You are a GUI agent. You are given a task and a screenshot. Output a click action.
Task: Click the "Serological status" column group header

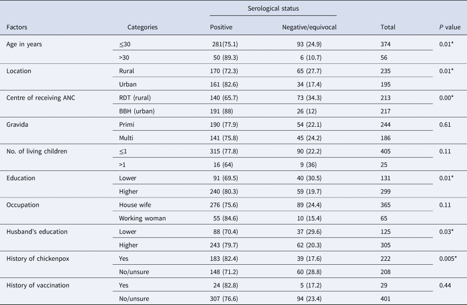point(273,9)
